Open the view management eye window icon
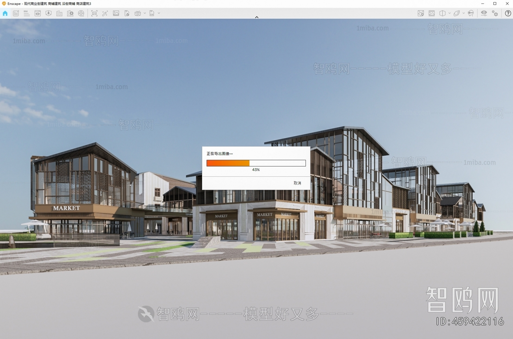Screen dimensions: 513x339 click(38, 13)
